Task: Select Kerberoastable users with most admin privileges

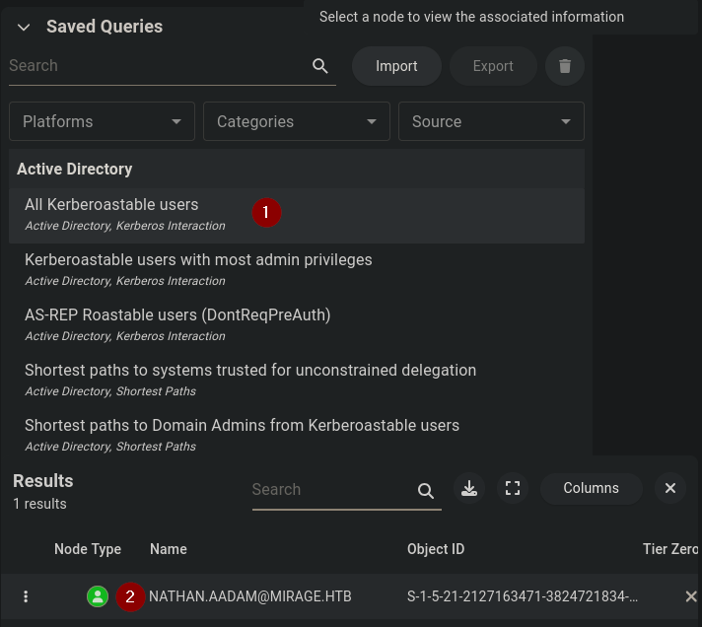Action: [198, 260]
